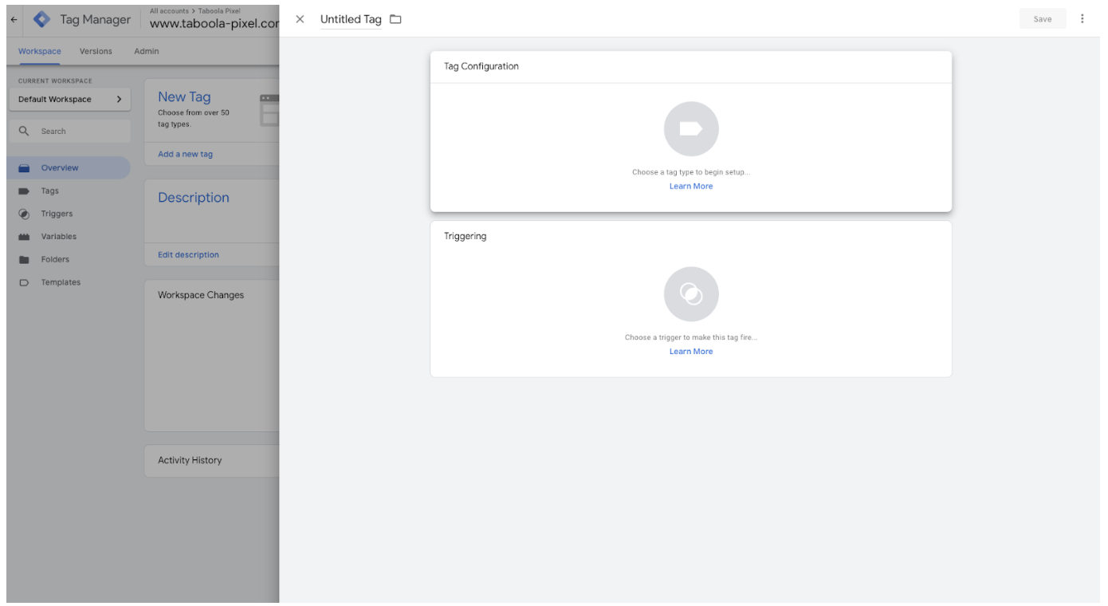Click the Triggers circle icon in sidebar
Viewport: 1108px width, 606px height.
coord(24,214)
